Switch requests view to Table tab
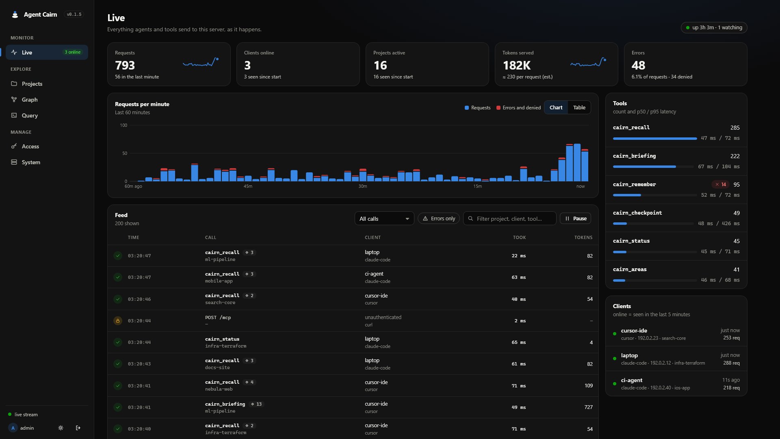 tap(579, 108)
